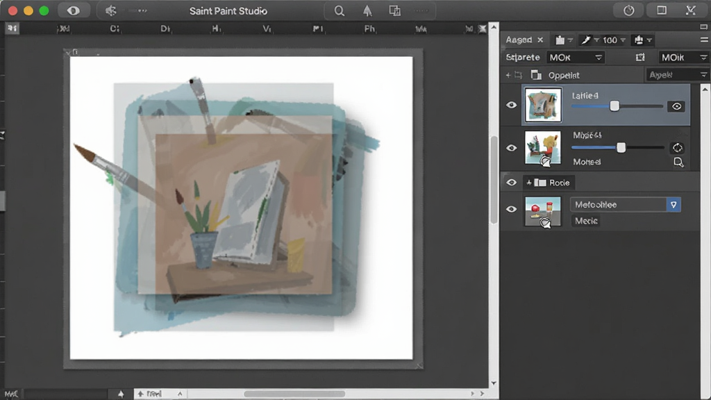This screenshot has width=711, height=400.
Task: Select the Aaged tab
Action: click(x=519, y=40)
